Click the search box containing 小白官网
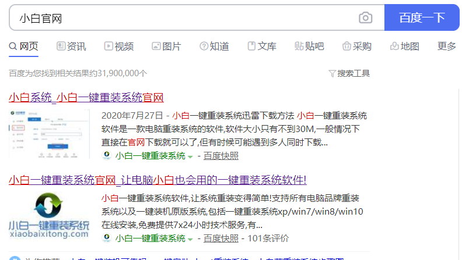 pyautogui.click(x=181, y=18)
